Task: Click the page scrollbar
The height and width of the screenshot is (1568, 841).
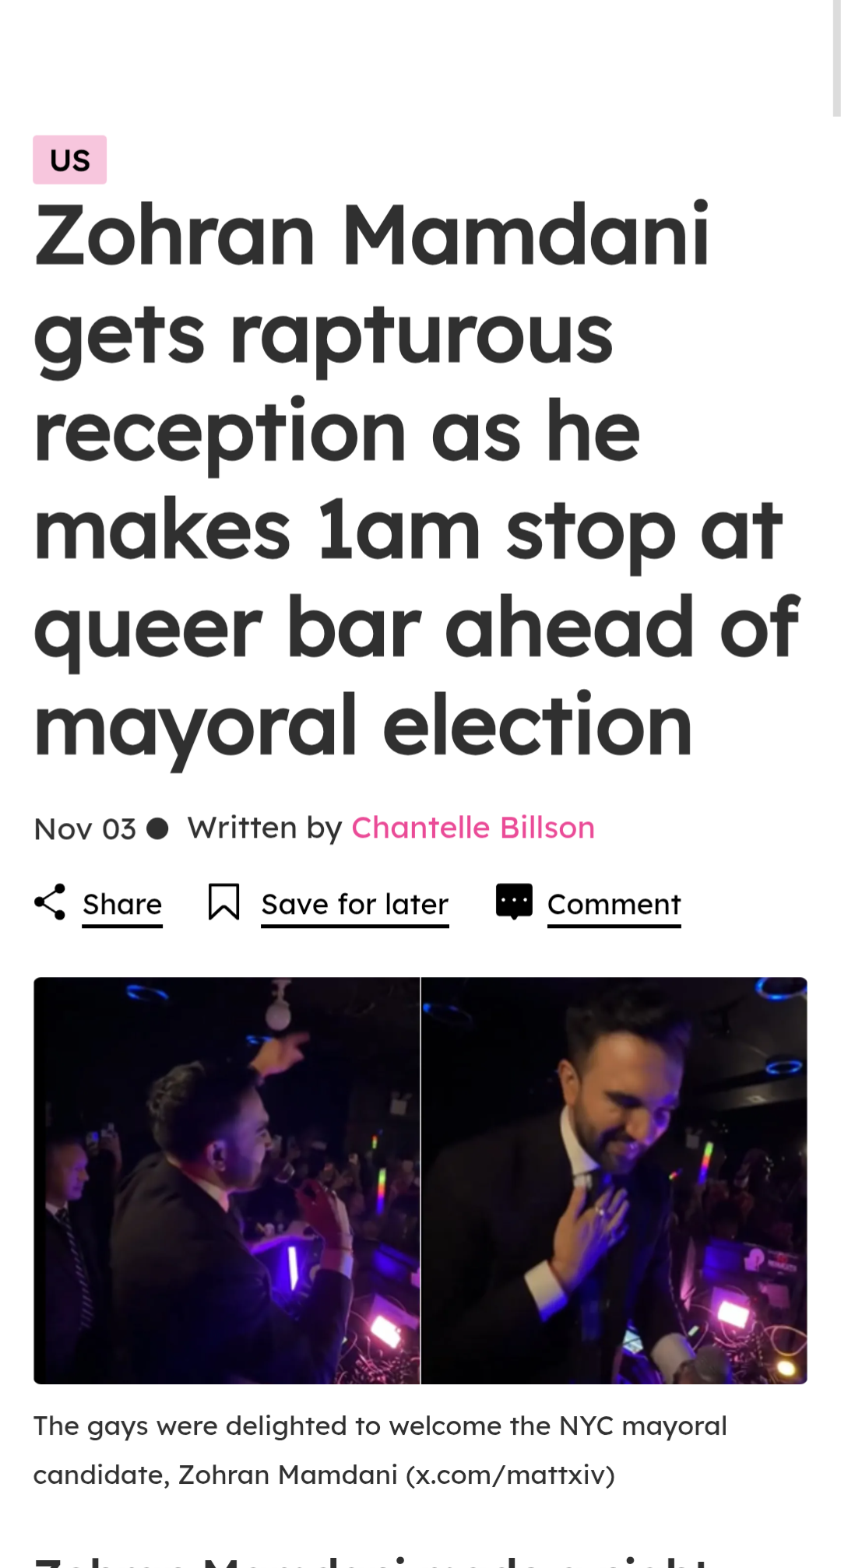Action: (x=836, y=58)
